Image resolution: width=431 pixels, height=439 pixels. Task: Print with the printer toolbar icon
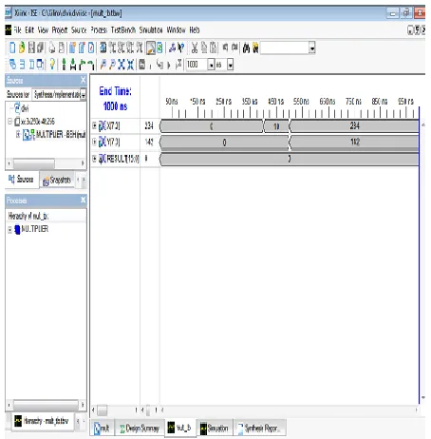coord(52,48)
